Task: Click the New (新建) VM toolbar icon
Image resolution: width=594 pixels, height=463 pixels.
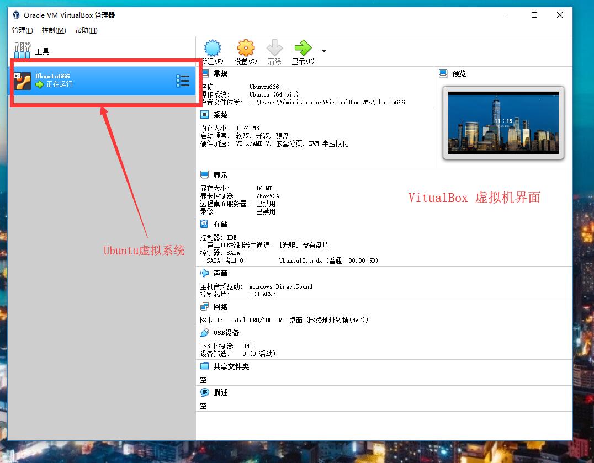Action: point(212,48)
